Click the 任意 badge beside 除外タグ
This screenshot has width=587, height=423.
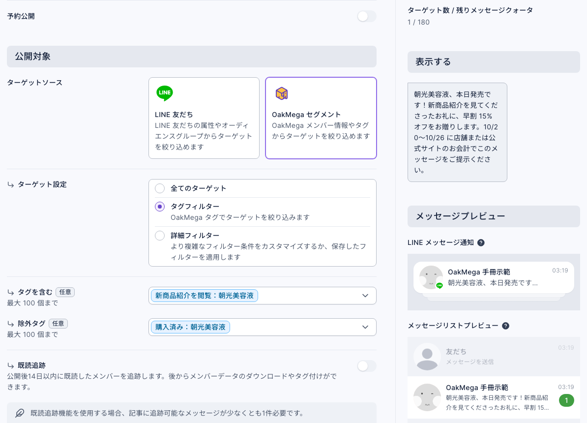point(58,324)
